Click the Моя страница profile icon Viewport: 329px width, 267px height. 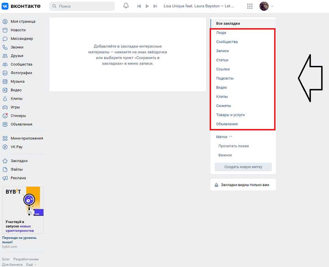(x=5, y=21)
